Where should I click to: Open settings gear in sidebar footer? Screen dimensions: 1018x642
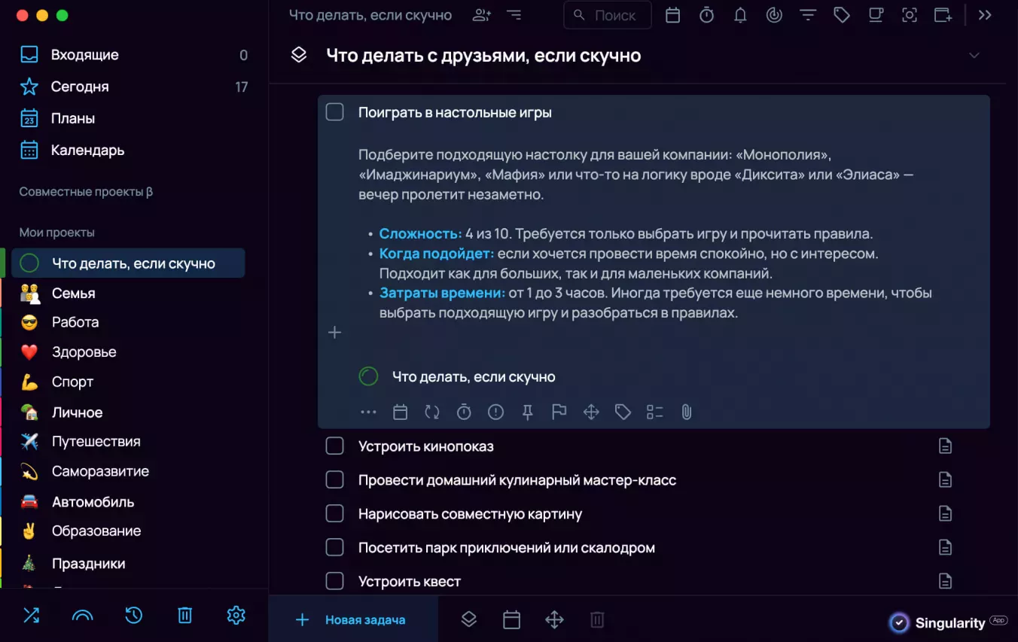[236, 615]
